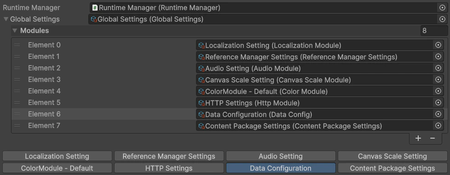Open the ColorModule - Default button
Screen dimensions: 450x175
click(x=57, y=168)
